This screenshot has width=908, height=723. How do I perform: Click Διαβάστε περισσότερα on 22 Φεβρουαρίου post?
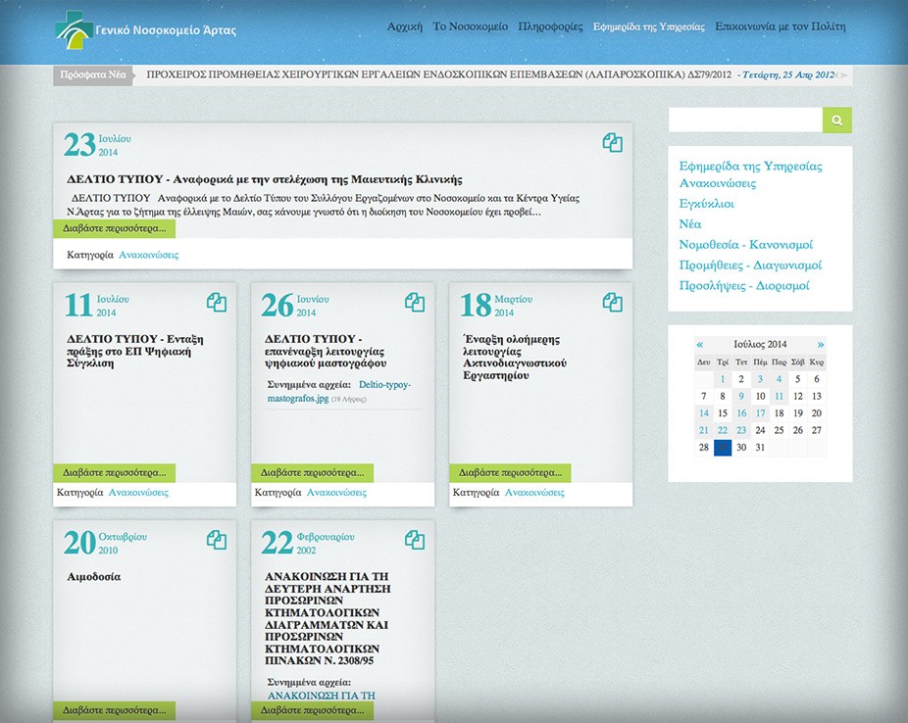point(312,710)
